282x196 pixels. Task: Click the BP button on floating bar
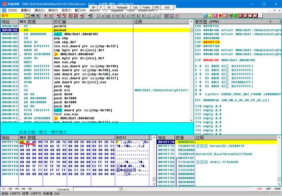[x=94, y=7]
